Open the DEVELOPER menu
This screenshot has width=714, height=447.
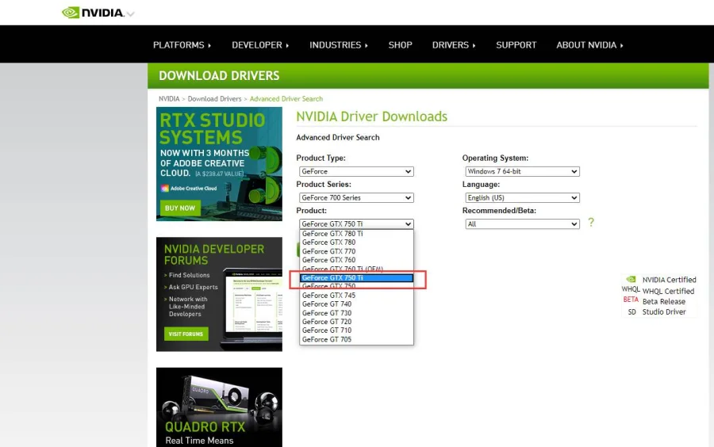[x=260, y=45]
